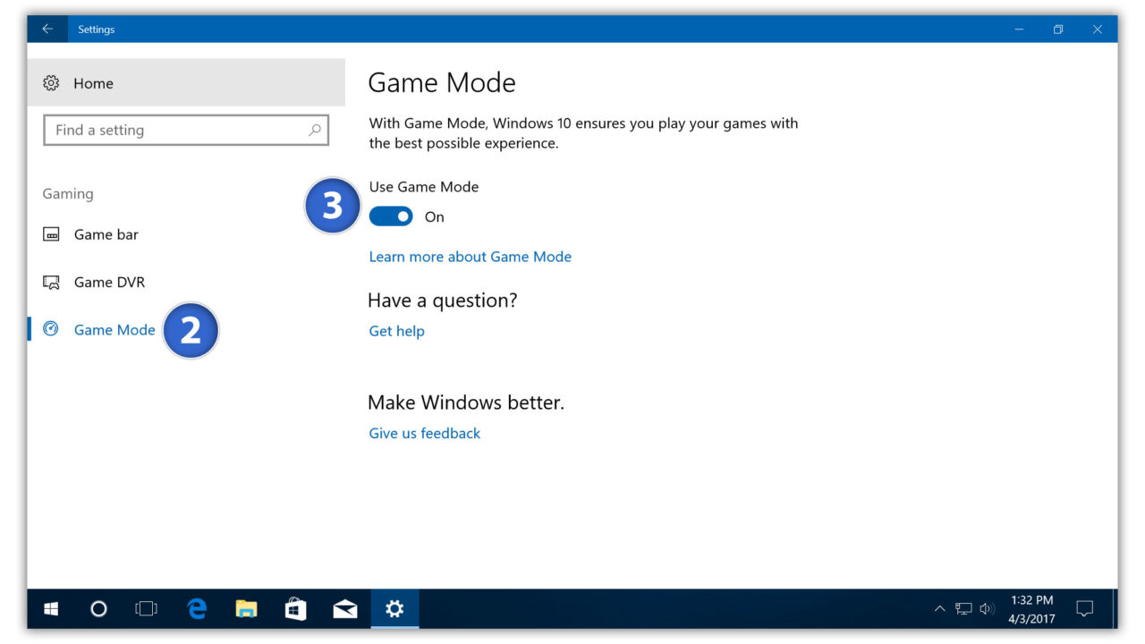The image size is (1145, 644).
Task: Open the Action Center notifications icon
Action: pyautogui.click(x=1084, y=609)
